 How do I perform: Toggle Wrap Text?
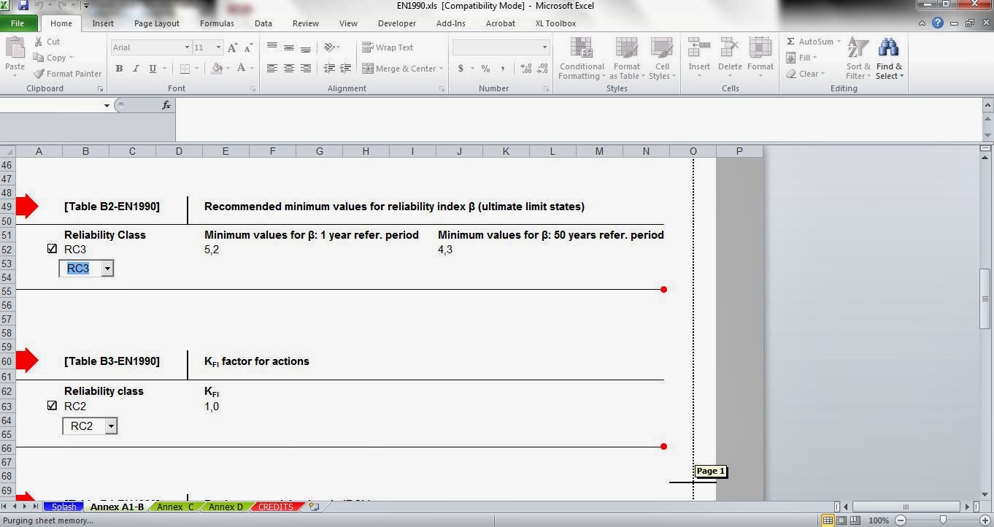(x=388, y=47)
